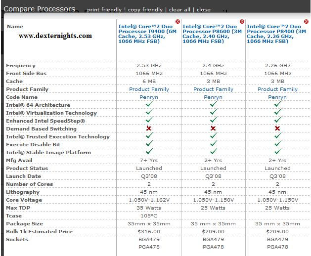Select the 2.4 GHz frequency value
The image size is (311, 256).
point(213,65)
